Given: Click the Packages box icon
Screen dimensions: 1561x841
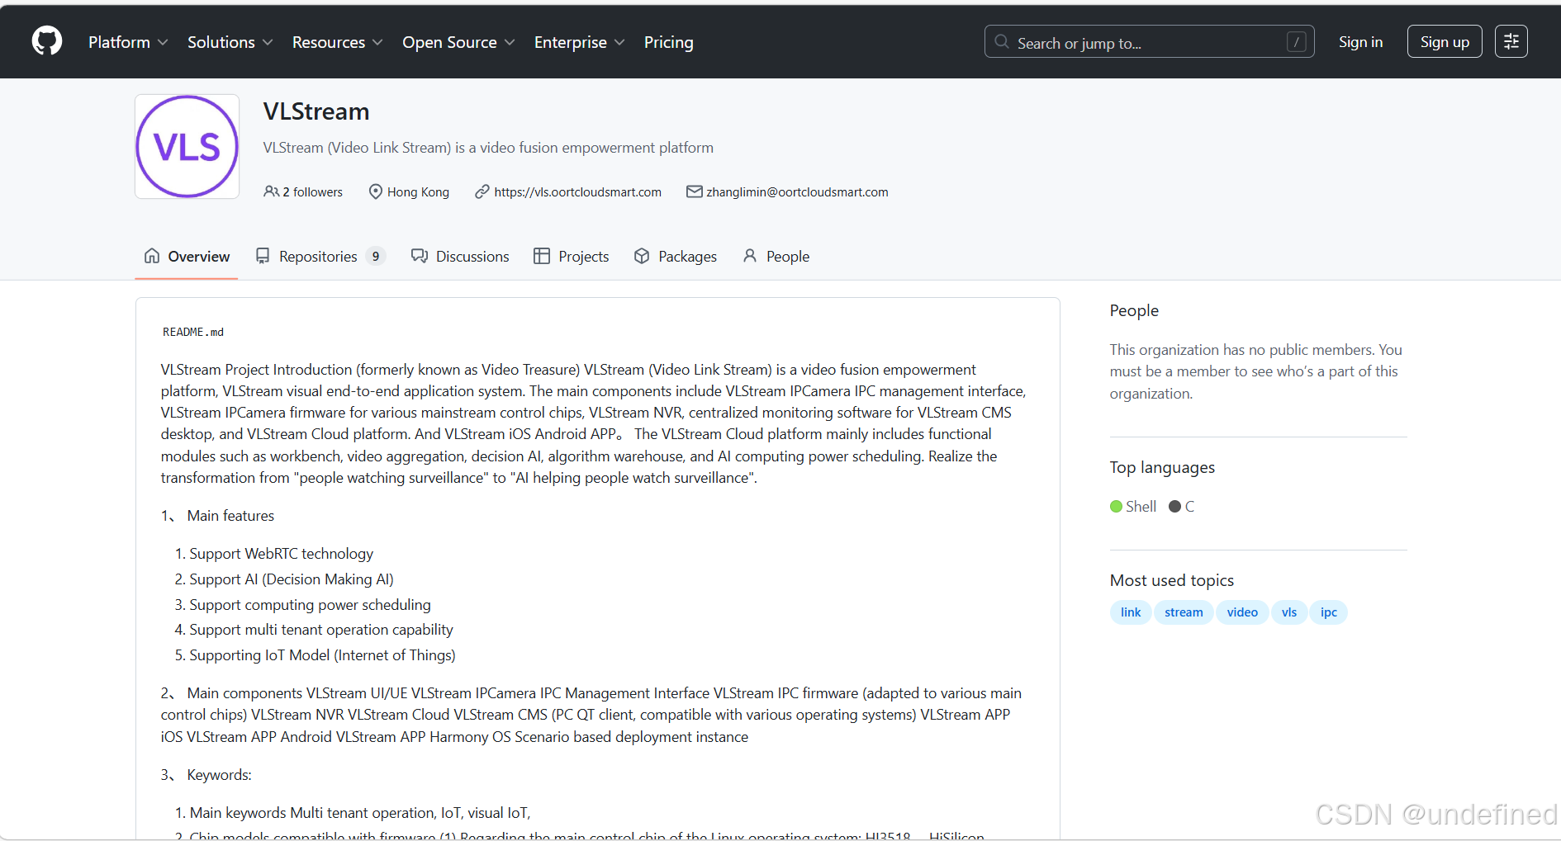Looking at the screenshot, I should tap(642, 256).
